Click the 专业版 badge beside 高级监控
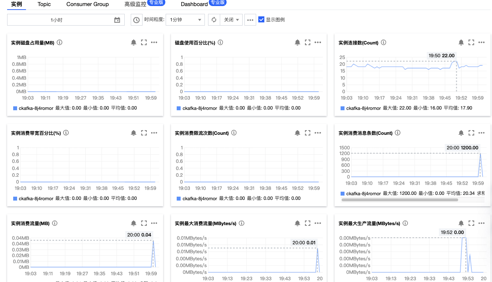 [156, 2]
